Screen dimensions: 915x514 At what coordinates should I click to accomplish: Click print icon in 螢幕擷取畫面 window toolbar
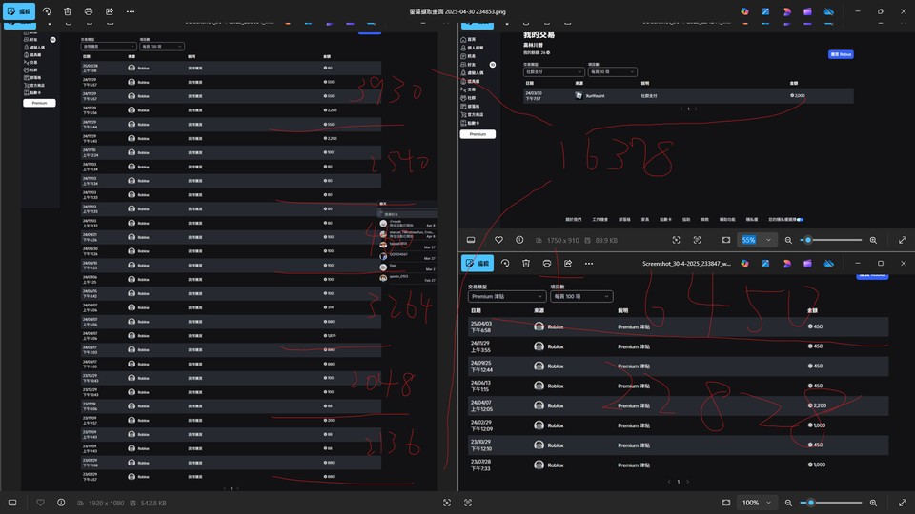click(89, 11)
